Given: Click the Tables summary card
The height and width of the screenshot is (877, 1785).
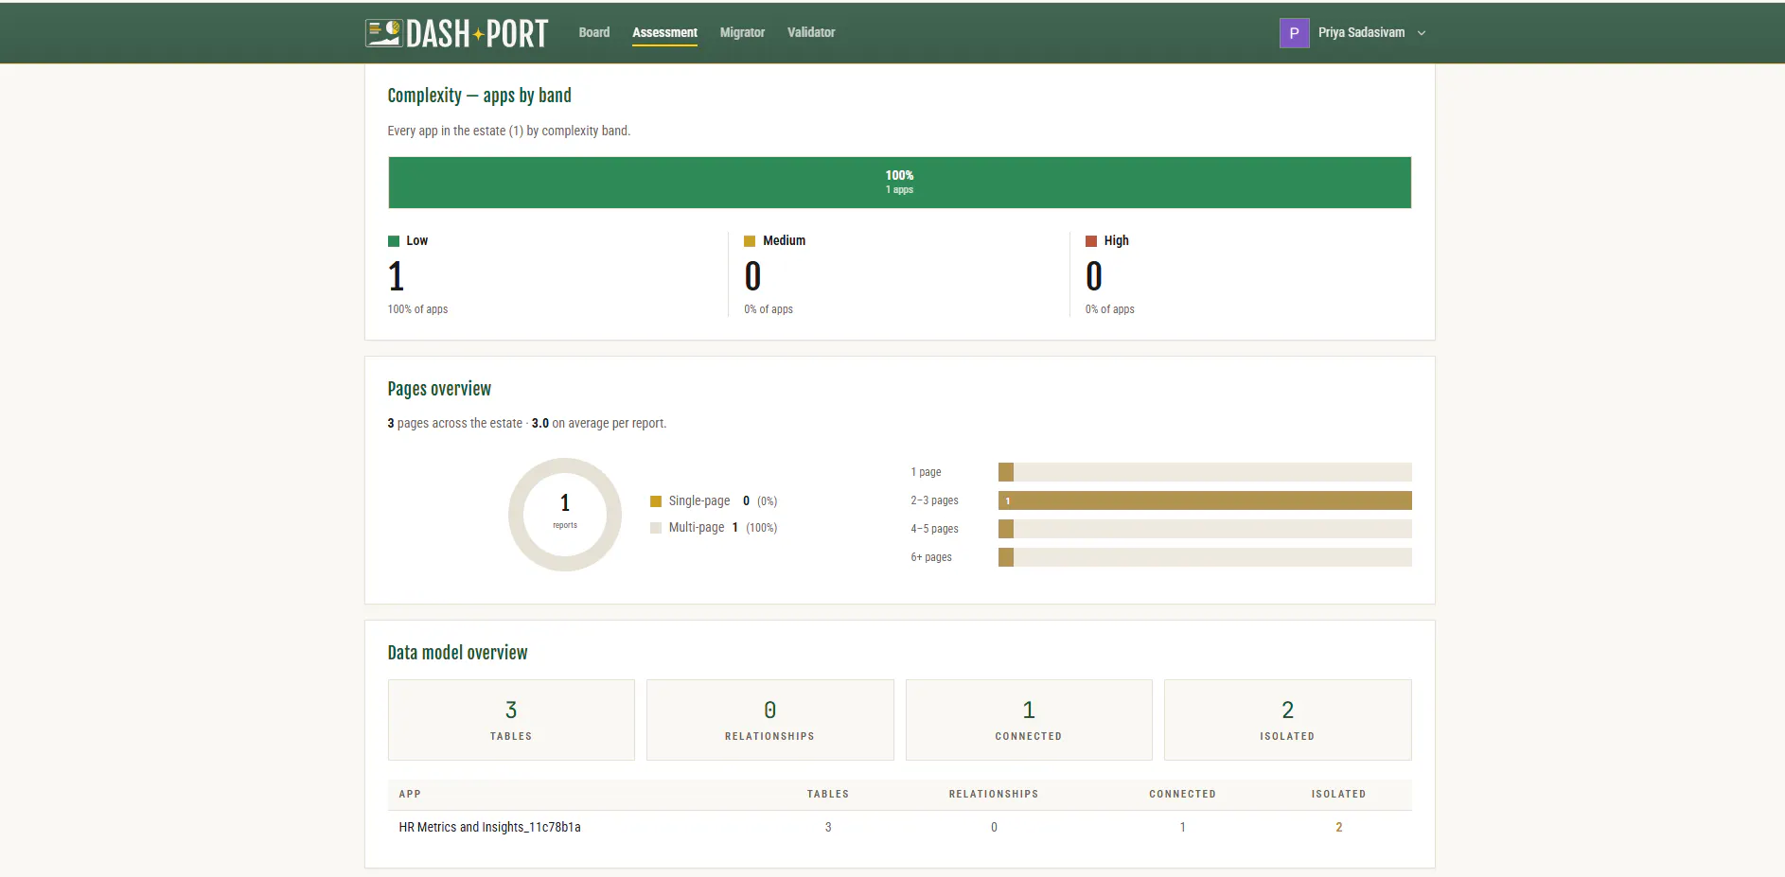Looking at the screenshot, I should (511, 720).
